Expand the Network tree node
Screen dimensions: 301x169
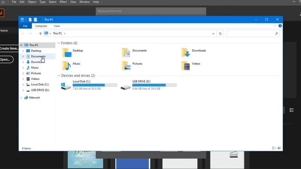21,98
